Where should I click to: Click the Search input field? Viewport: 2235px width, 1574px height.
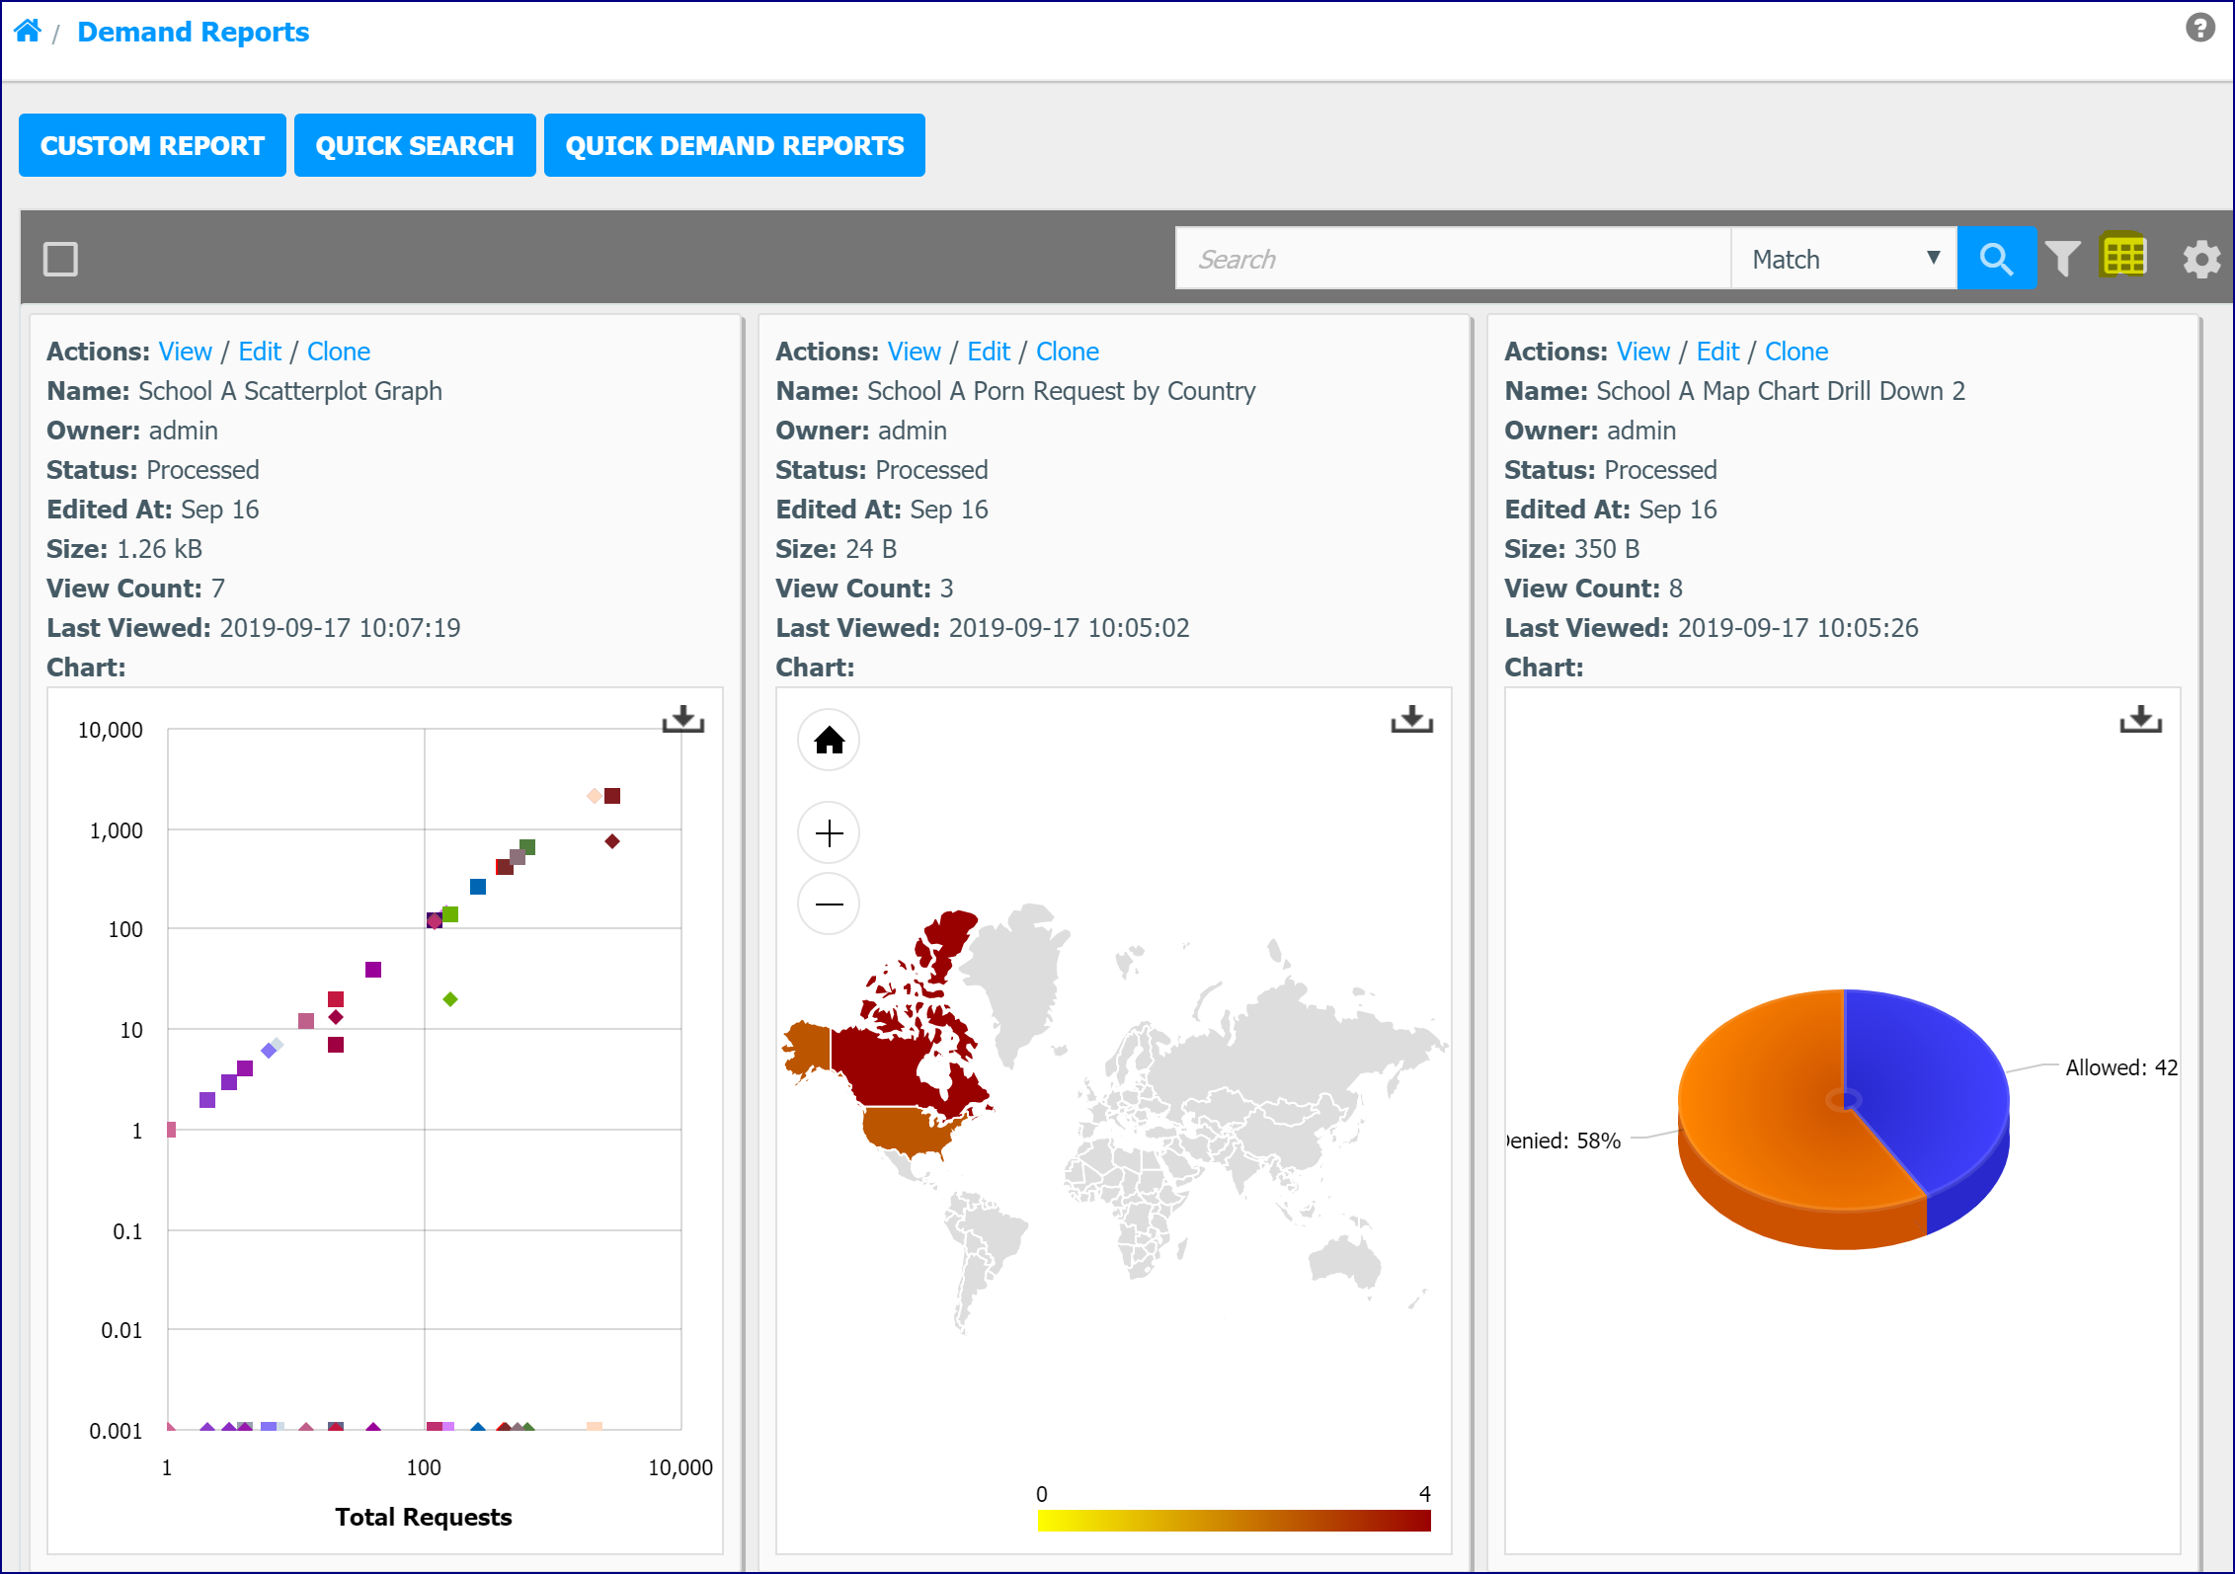tap(1453, 259)
